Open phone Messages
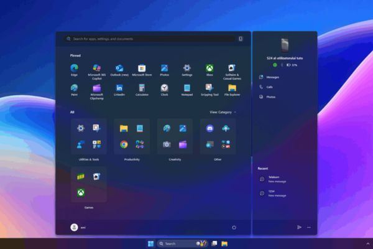 pyautogui.click(x=269, y=77)
